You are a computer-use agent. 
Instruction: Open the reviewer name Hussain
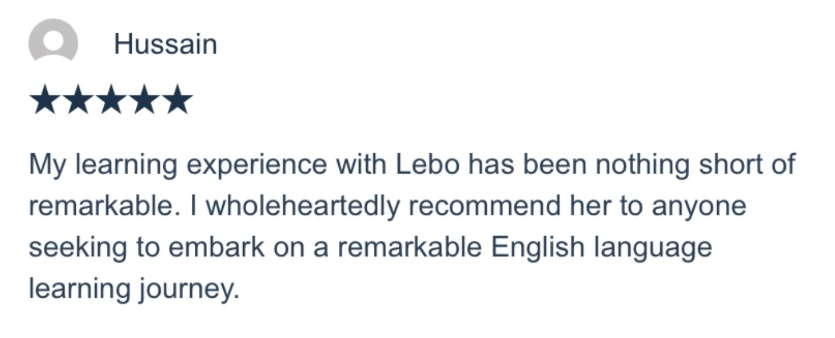(x=165, y=44)
